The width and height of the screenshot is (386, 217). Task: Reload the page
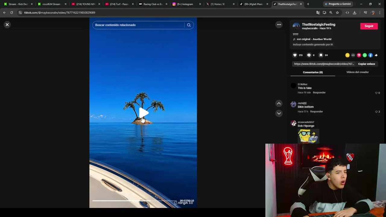coord(11,13)
